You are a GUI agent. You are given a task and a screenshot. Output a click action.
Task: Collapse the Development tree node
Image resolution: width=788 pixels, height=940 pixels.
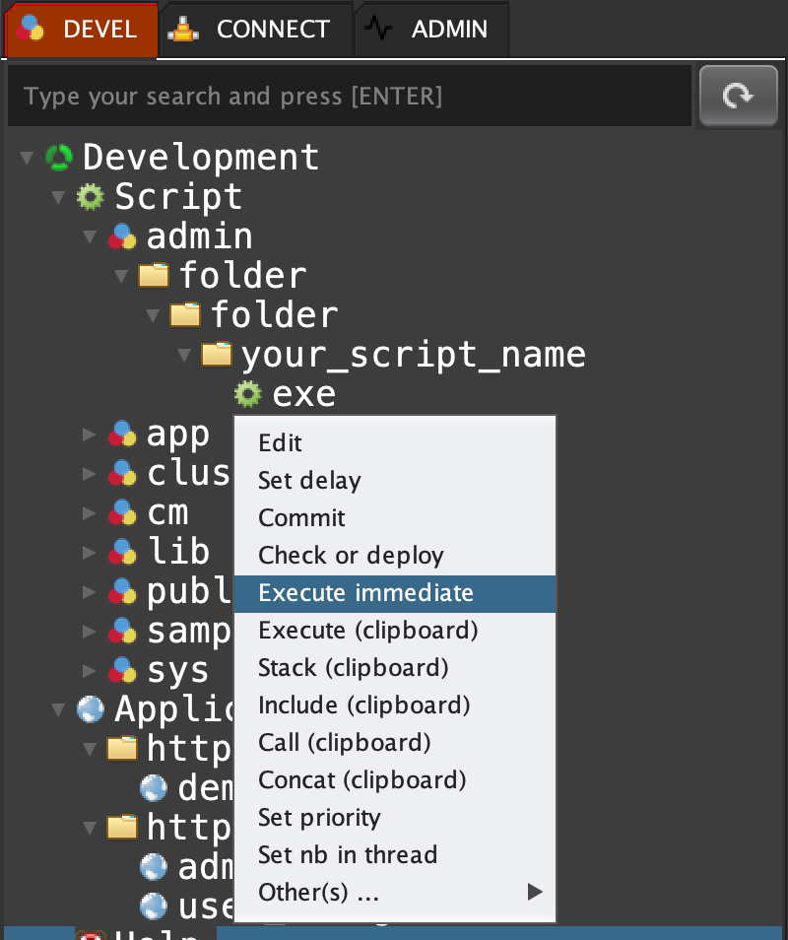coord(27,158)
